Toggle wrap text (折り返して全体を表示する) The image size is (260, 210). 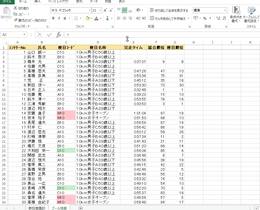coord(169,10)
